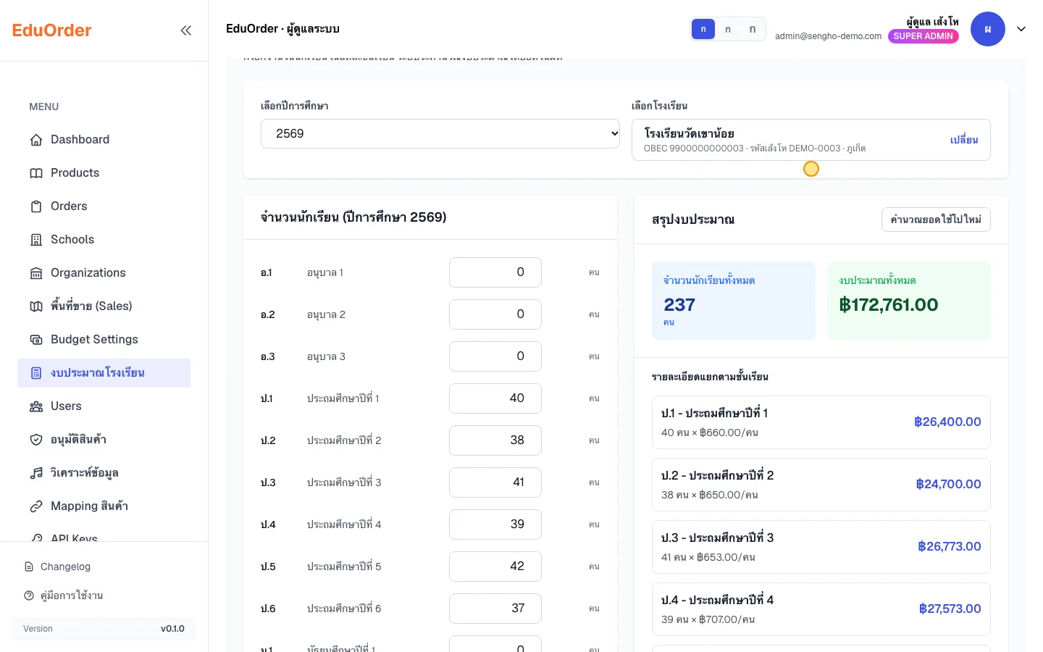Viewport: 1043px width, 652px height.
Task: Expand the user account menu chevron
Action: (1021, 29)
